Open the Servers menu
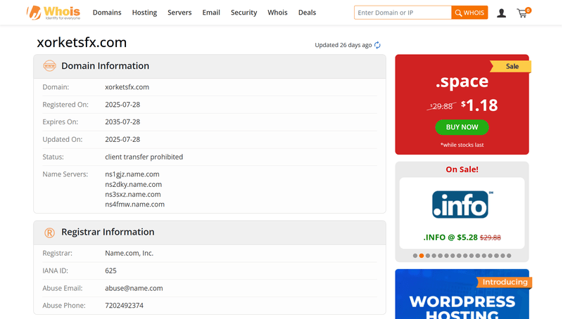 tap(179, 13)
